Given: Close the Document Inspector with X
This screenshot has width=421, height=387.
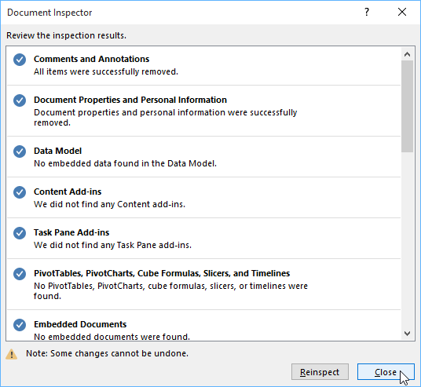Looking at the screenshot, I should 402,12.
